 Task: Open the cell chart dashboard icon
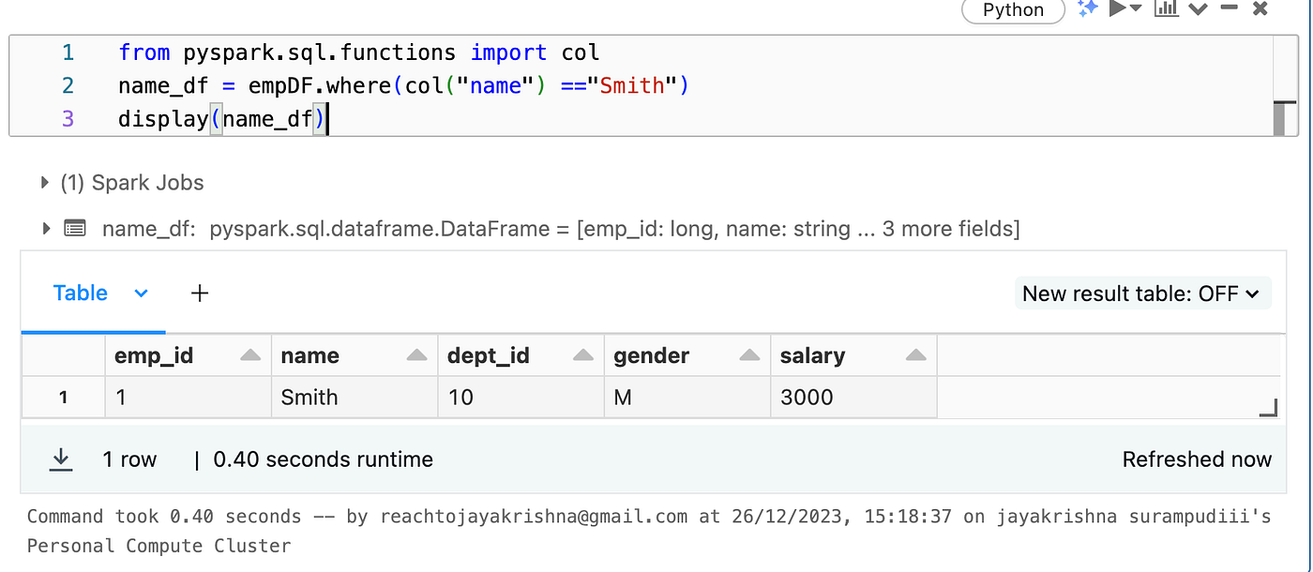[1166, 8]
